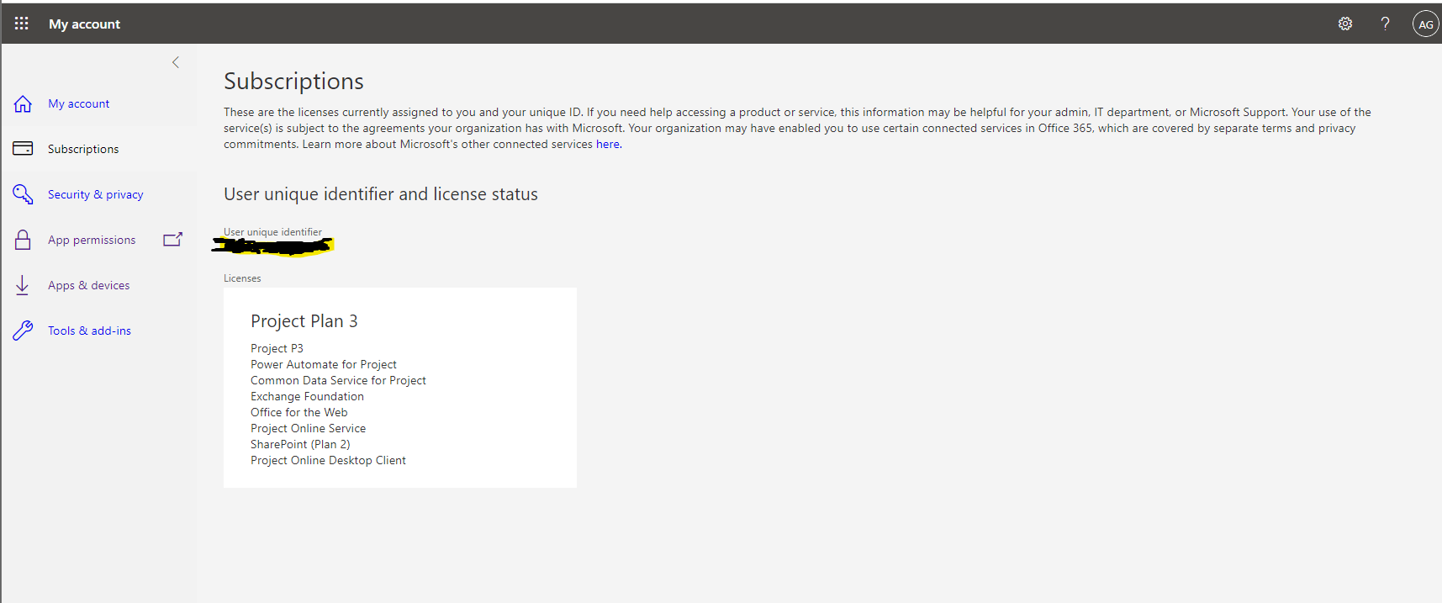Viewport: 1442px width, 603px height.
Task: Select 'SharePoint (Plan 2)' text
Action: tap(300, 444)
